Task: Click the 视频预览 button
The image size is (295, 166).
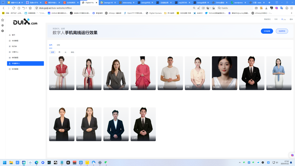Action: (282, 31)
